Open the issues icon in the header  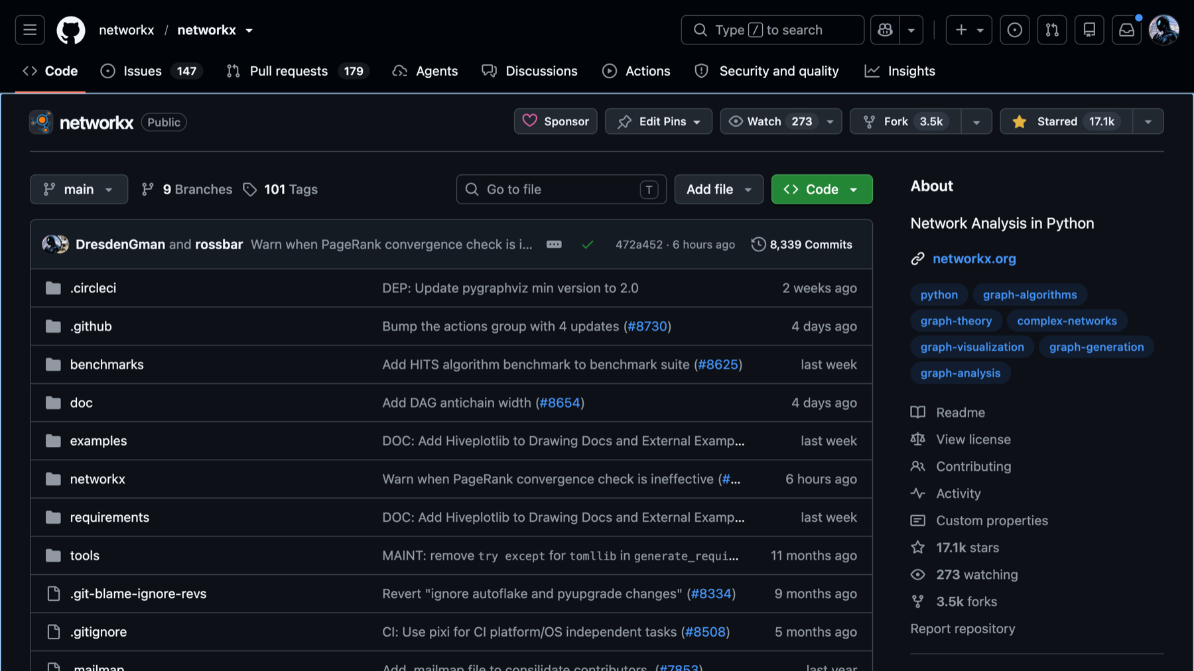coord(1014,30)
